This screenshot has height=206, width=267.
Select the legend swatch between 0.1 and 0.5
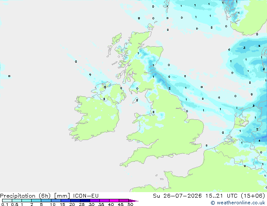(7, 201)
